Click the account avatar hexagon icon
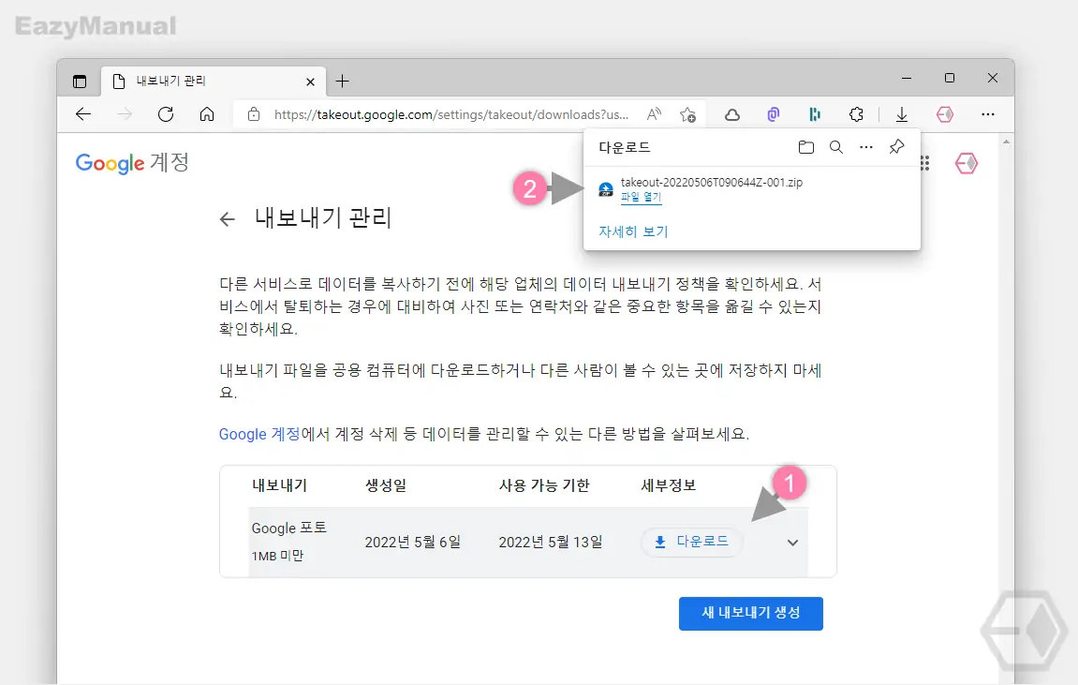 point(966,163)
